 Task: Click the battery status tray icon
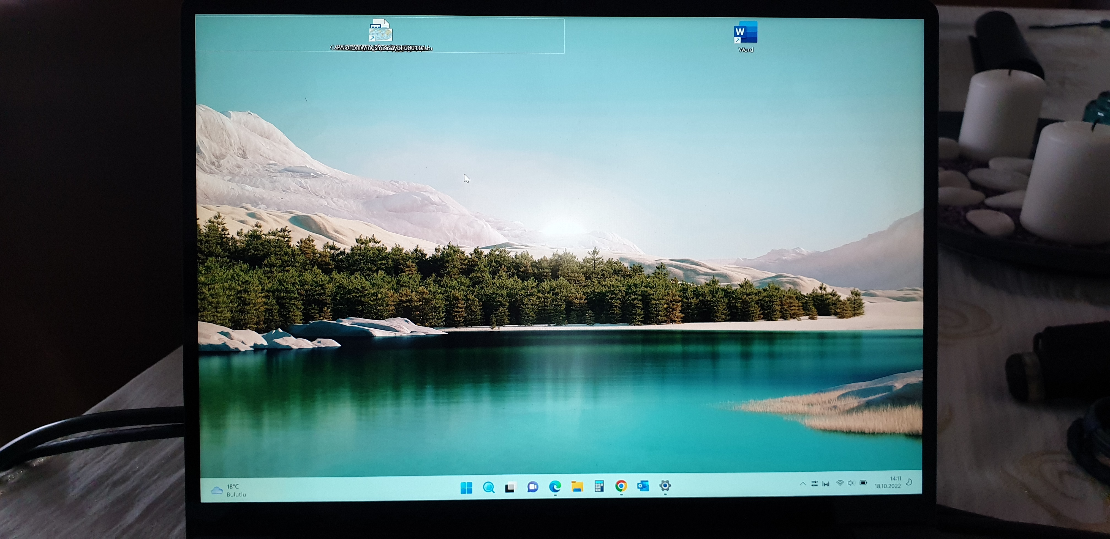863,483
